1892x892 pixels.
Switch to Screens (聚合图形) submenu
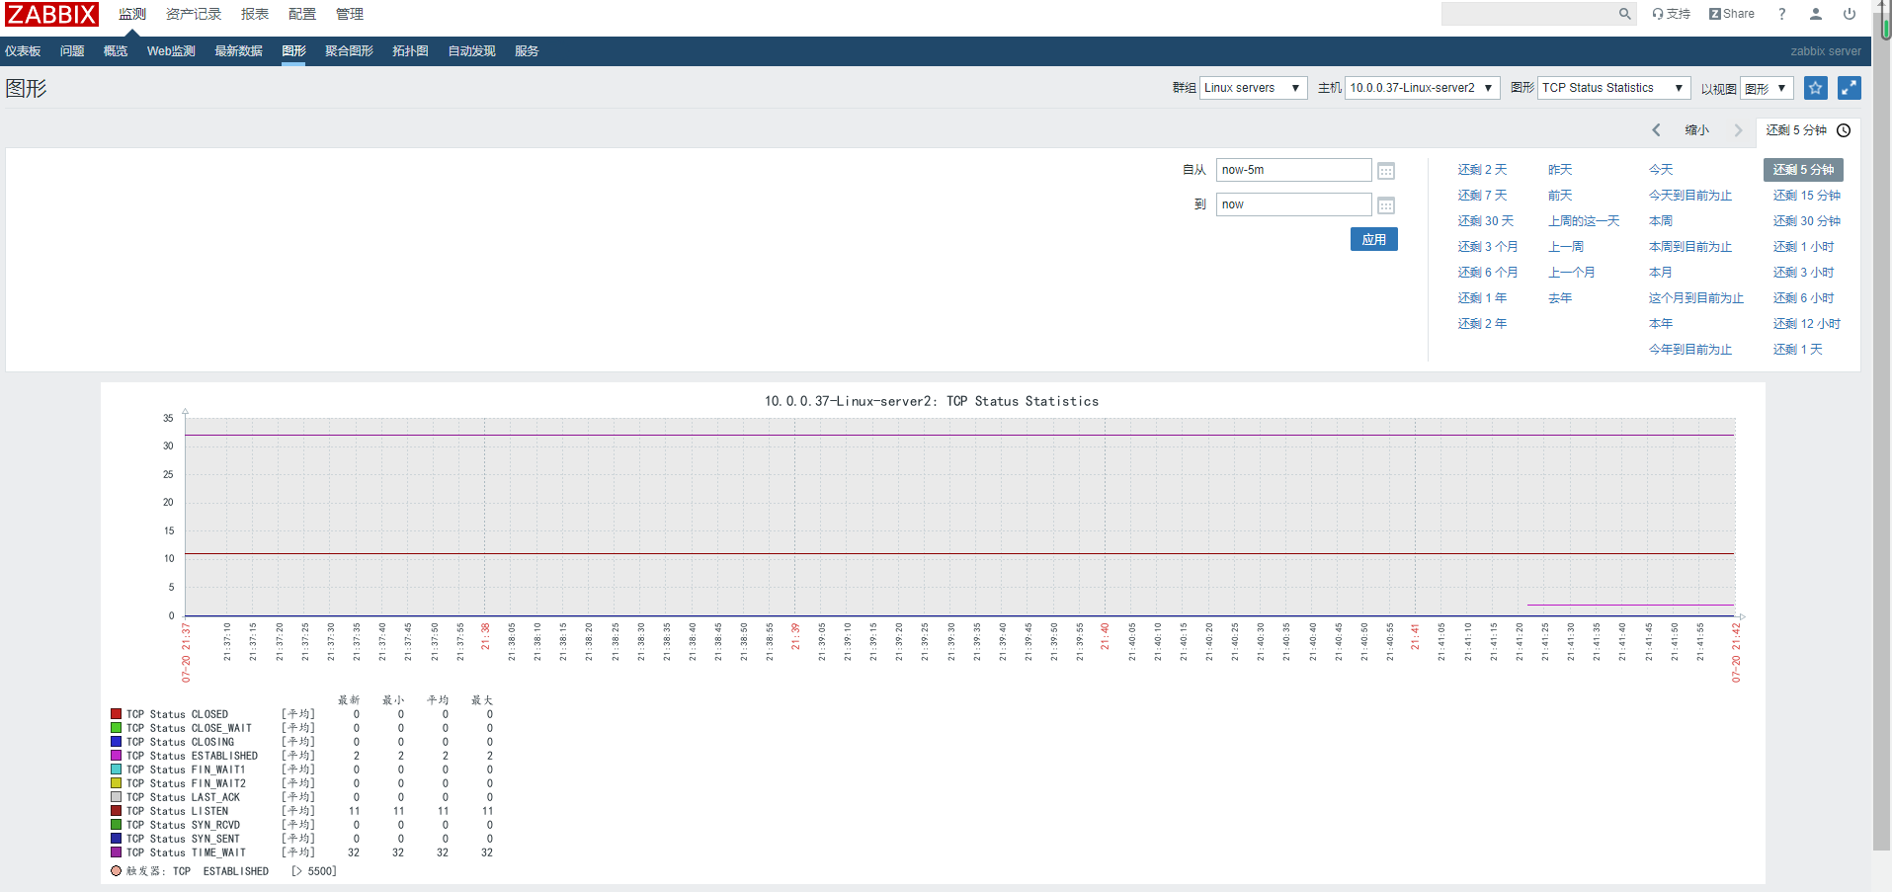click(x=349, y=51)
